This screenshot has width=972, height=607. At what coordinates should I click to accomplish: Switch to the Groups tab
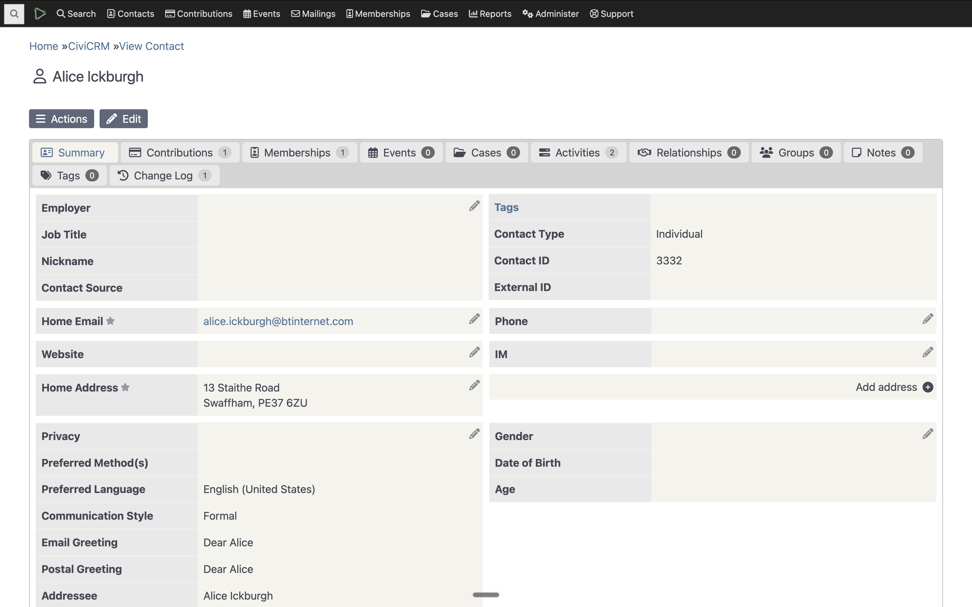(796, 152)
